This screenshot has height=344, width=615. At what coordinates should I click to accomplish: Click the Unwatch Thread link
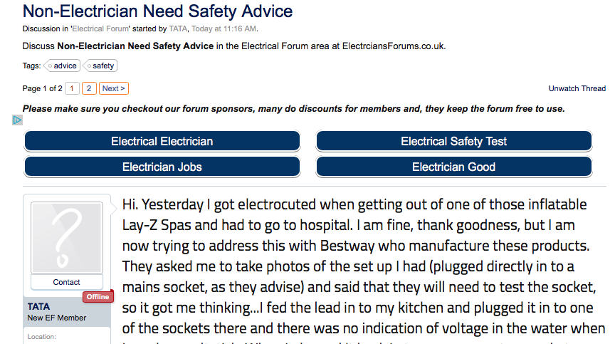[x=577, y=88]
